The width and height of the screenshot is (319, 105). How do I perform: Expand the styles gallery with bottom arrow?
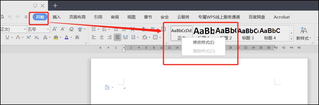coord(291,38)
